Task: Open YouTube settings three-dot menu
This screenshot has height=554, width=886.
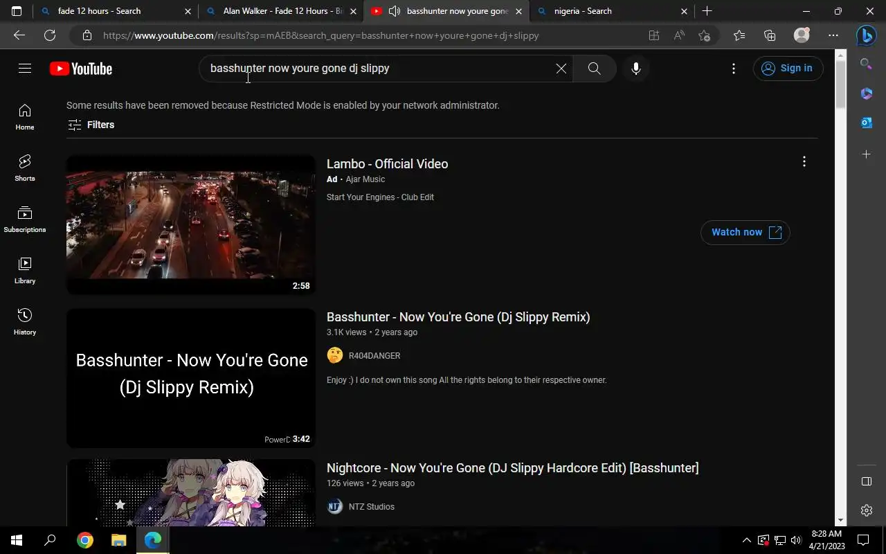Action: pyautogui.click(x=734, y=69)
